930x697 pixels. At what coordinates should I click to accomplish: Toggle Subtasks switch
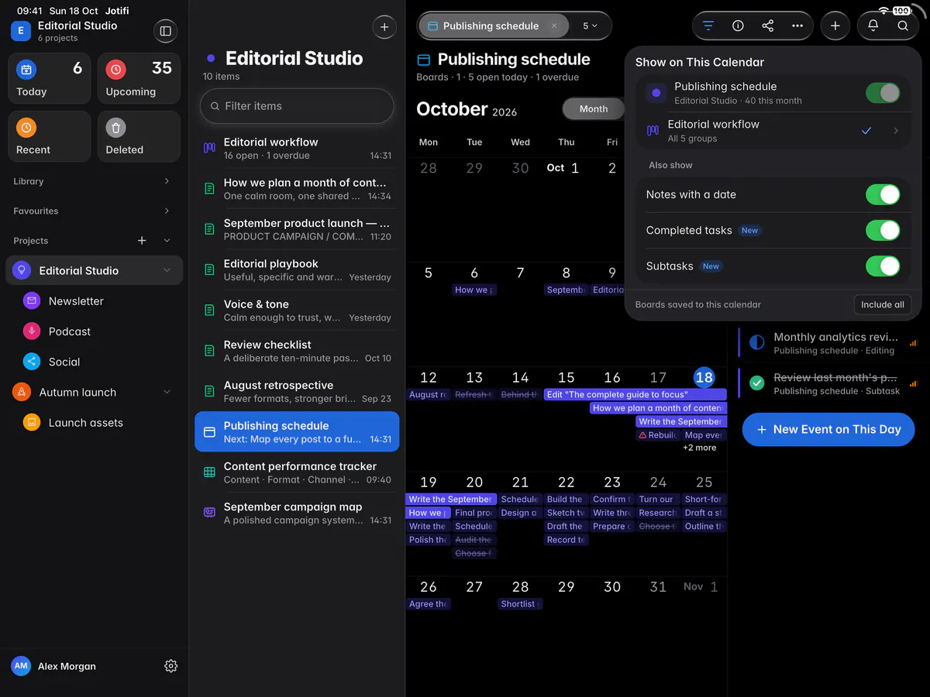[883, 266]
